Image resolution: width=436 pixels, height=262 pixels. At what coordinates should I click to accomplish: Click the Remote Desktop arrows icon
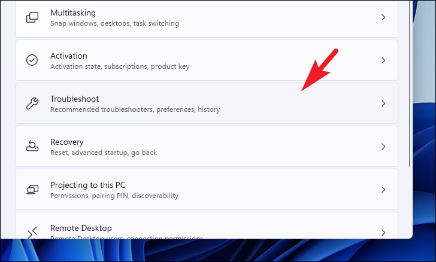coord(32,232)
